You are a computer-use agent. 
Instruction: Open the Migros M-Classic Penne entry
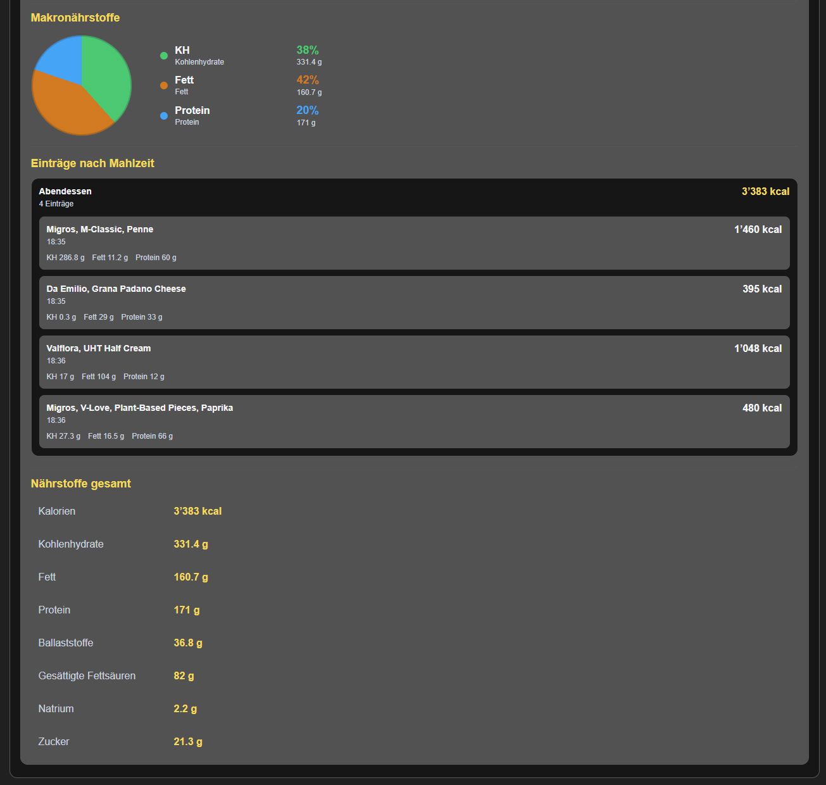[x=415, y=243]
